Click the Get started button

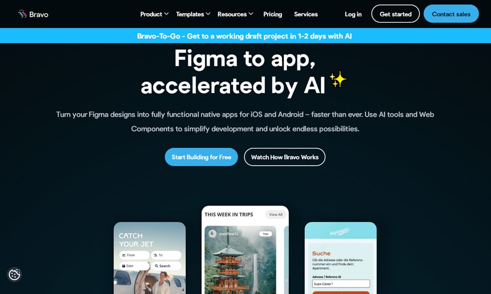click(x=395, y=14)
